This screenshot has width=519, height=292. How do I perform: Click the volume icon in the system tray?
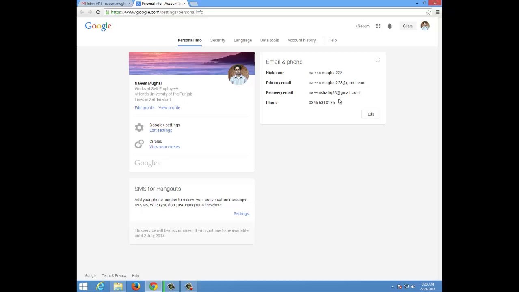pos(413,287)
